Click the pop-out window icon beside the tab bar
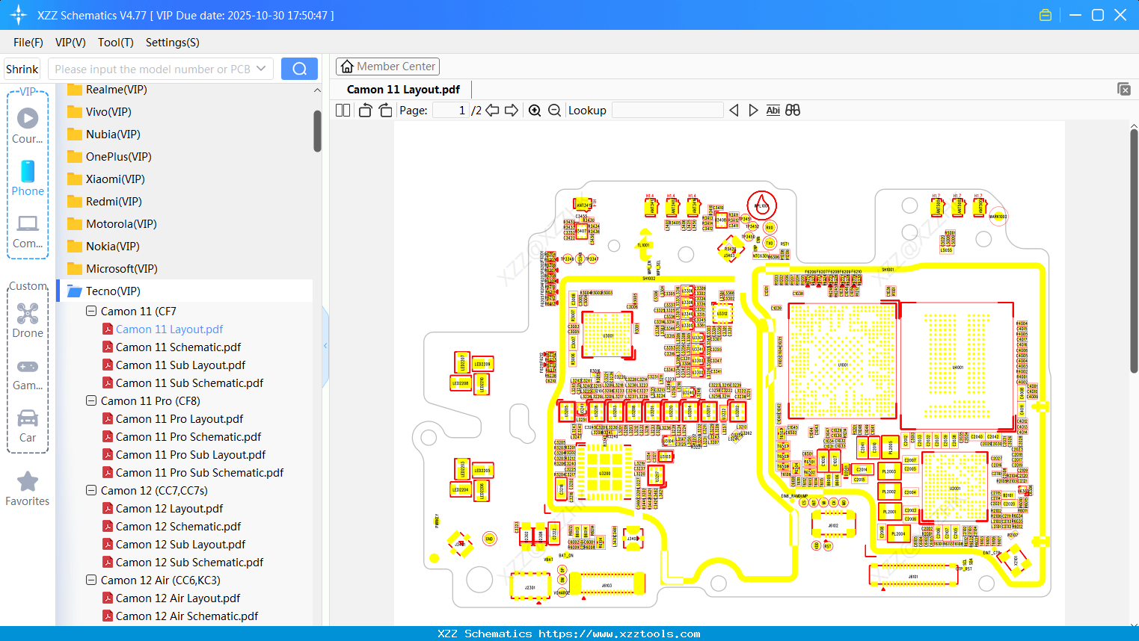This screenshot has width=1139, height=641. click(1123, 89)
